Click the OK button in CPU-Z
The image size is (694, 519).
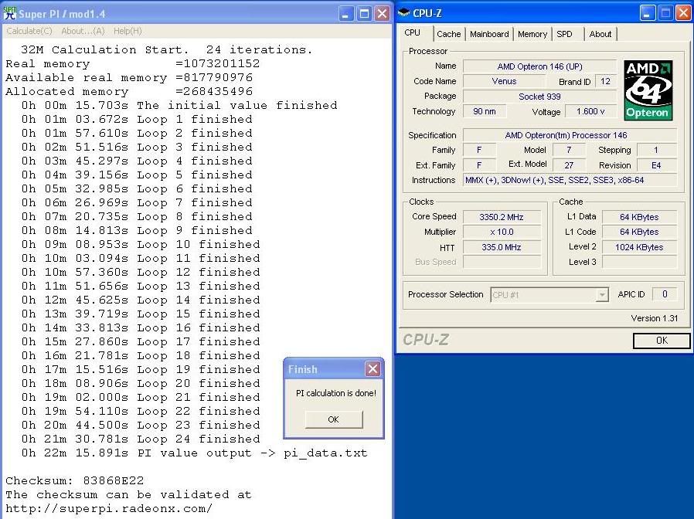coord(662,341)
